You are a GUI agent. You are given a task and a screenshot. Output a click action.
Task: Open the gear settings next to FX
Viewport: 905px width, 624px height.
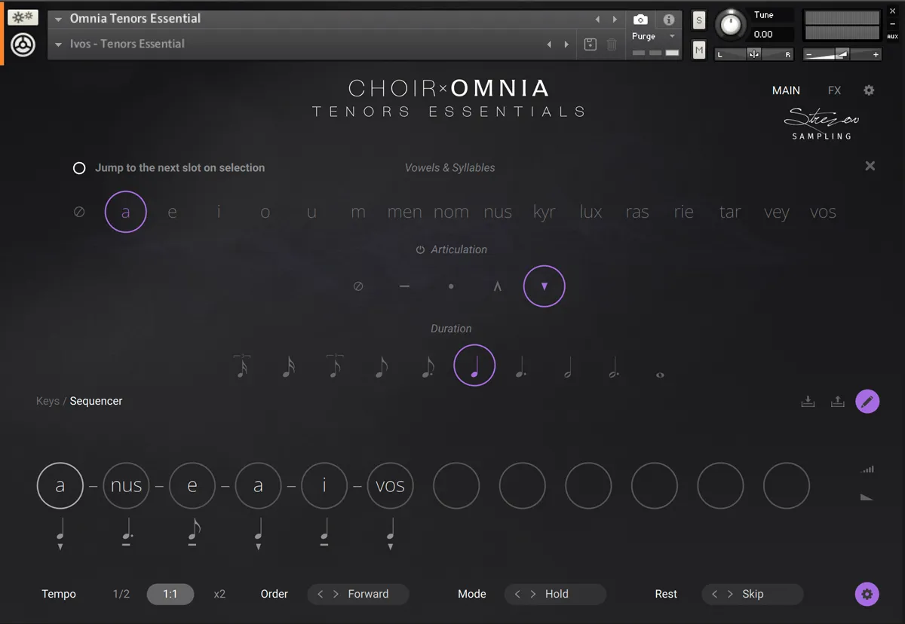869,90
